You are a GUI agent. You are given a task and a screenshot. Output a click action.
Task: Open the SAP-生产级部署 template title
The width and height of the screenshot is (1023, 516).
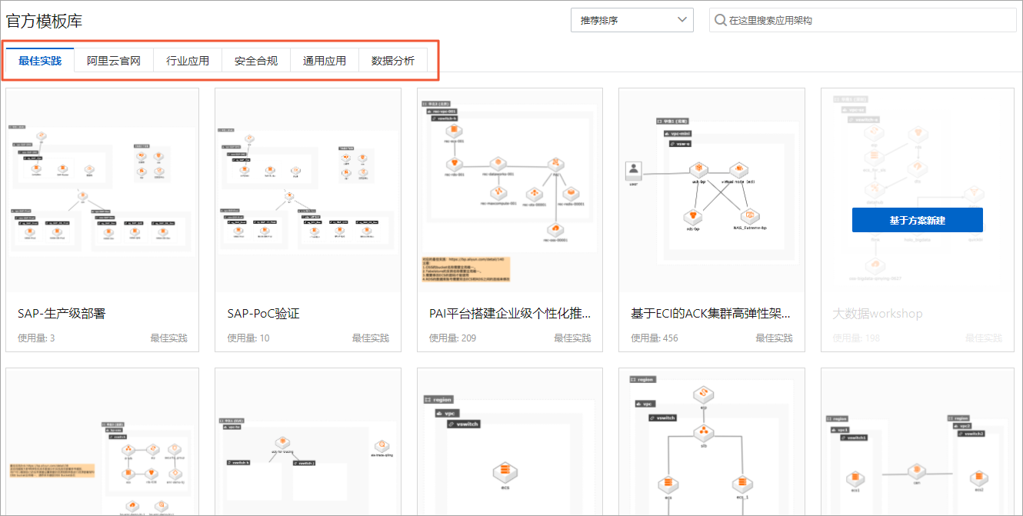coord(62,313)
